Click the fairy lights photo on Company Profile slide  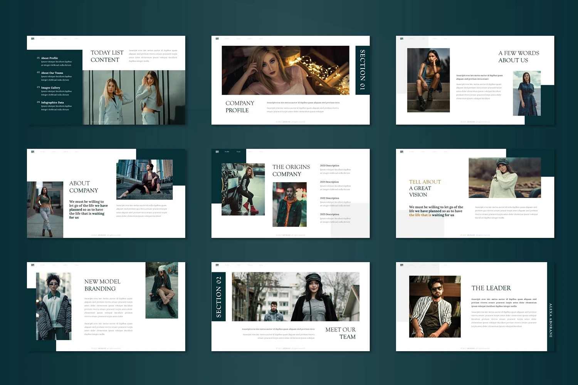285,70
